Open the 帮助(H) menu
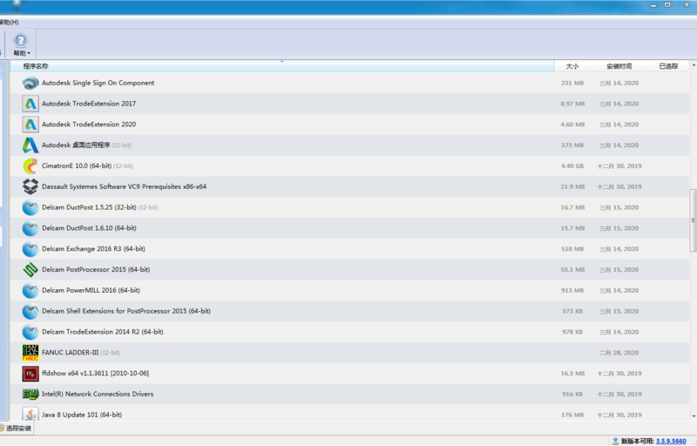 (x=9, y=22)
